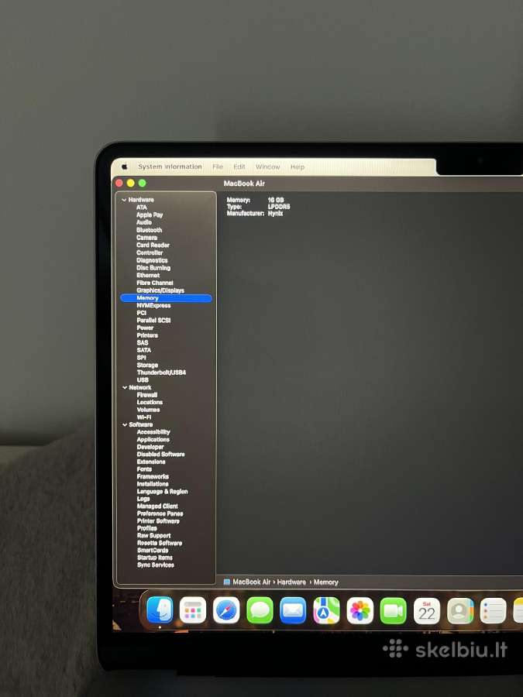Click Hardware in the path bar
The image size is (523, 697).
tap(291, 582)
